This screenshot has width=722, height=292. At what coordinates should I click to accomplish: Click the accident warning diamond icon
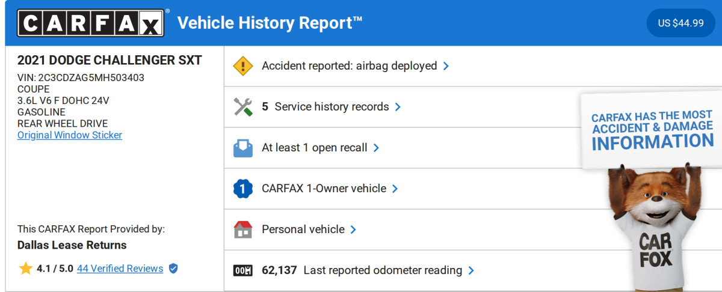pyautogui.click(x=243, y=66)
